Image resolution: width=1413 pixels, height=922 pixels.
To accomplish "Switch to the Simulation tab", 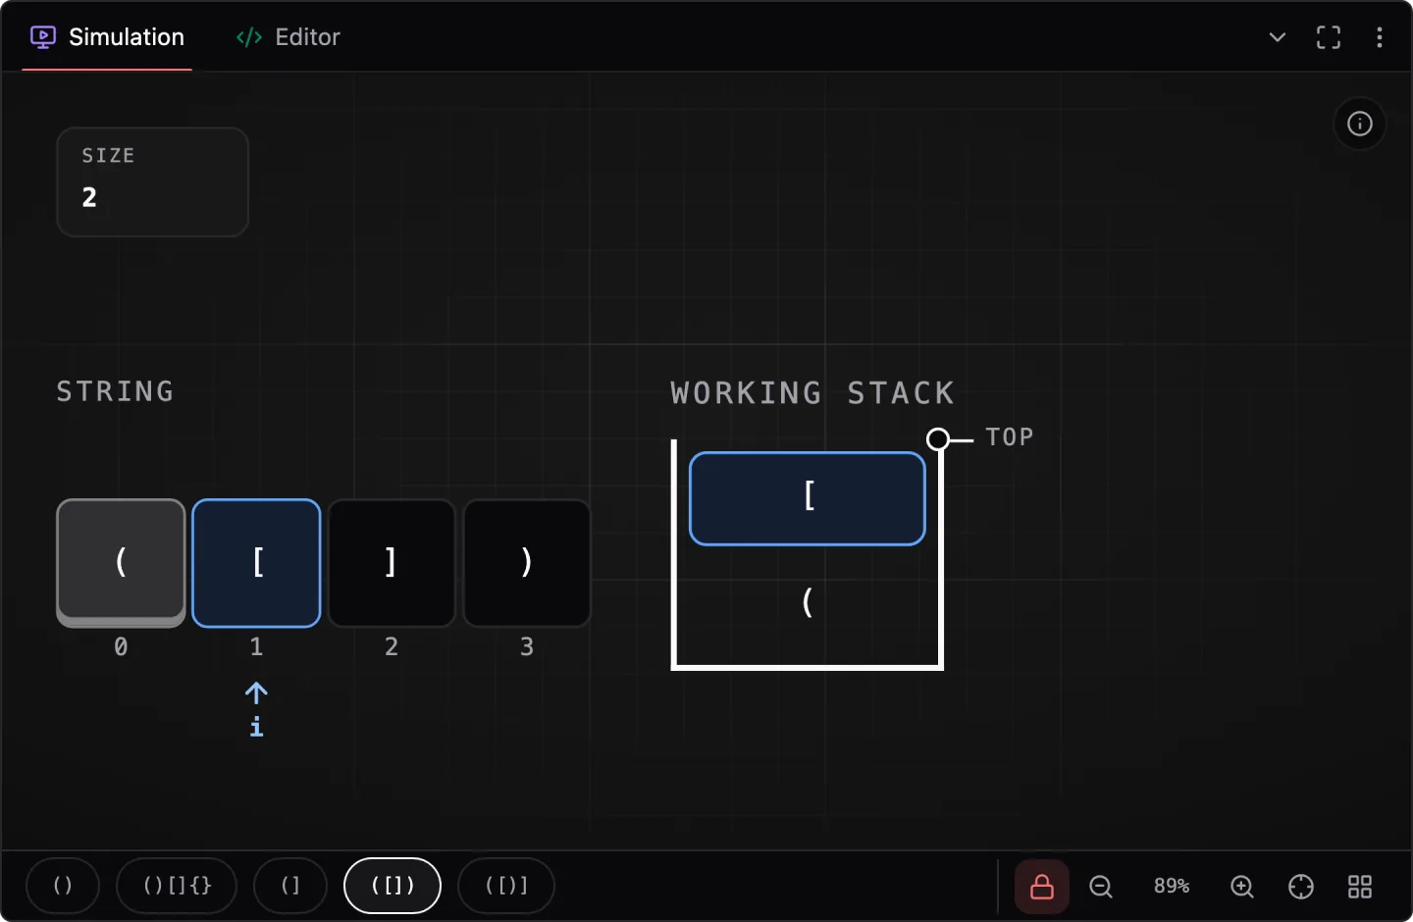I will [108, 37].
